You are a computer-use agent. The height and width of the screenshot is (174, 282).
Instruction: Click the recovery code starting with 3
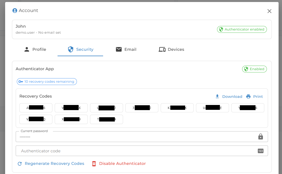tap(142, 108)
